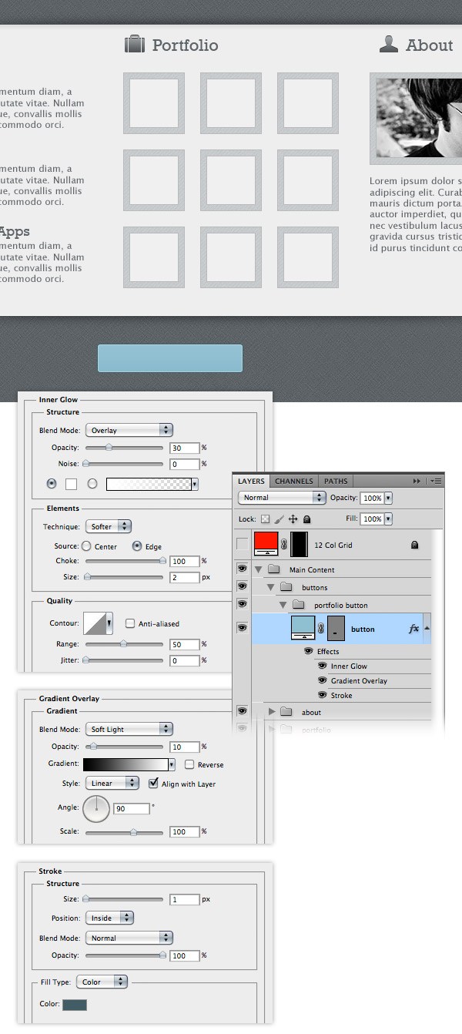Viewport: 462px width, 1034px height.
Task: Select the about folder icon in Layers
Action: (x=287, y=712)
